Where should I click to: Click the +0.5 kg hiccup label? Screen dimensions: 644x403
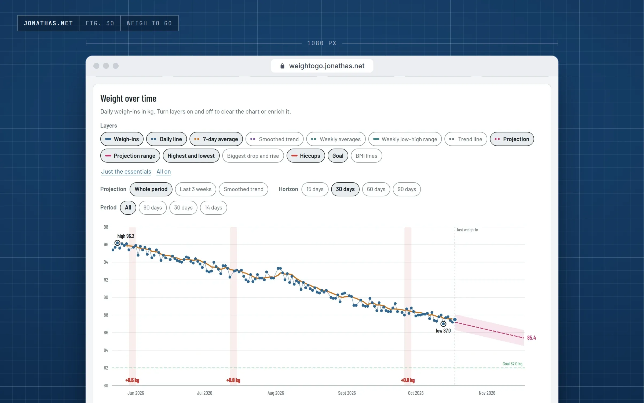pos(132,380)
